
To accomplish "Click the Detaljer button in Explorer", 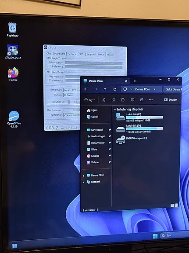I will [x=171, y=100].
